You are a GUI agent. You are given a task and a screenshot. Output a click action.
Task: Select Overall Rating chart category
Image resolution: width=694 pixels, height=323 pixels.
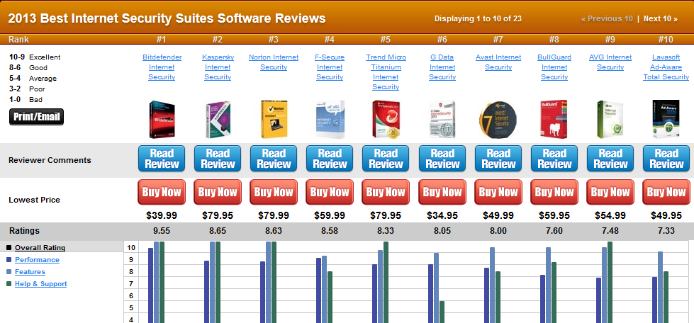[x=40, y=248]
